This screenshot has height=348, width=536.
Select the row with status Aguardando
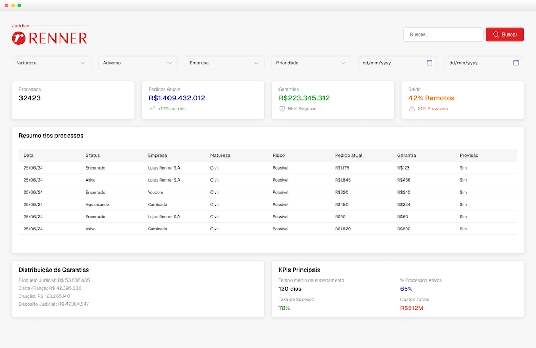click(x=267, y=205)
